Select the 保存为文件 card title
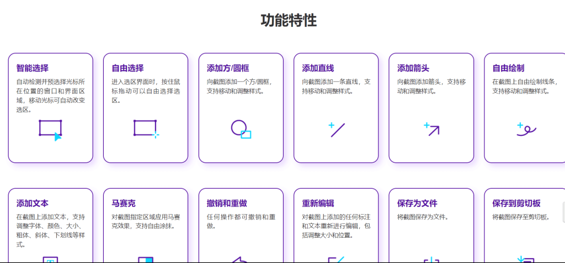This screenshot has height=263, width=565. (417, 204)
